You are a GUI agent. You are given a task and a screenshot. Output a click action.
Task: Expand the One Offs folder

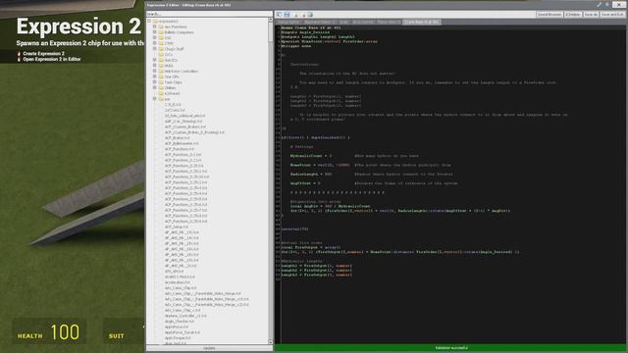click(155, 76)
